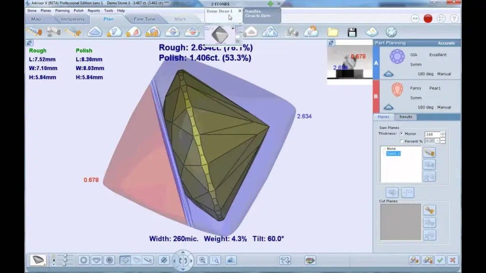
Task: Save the current plan with the disk icon
Action: tap(353, 32)
